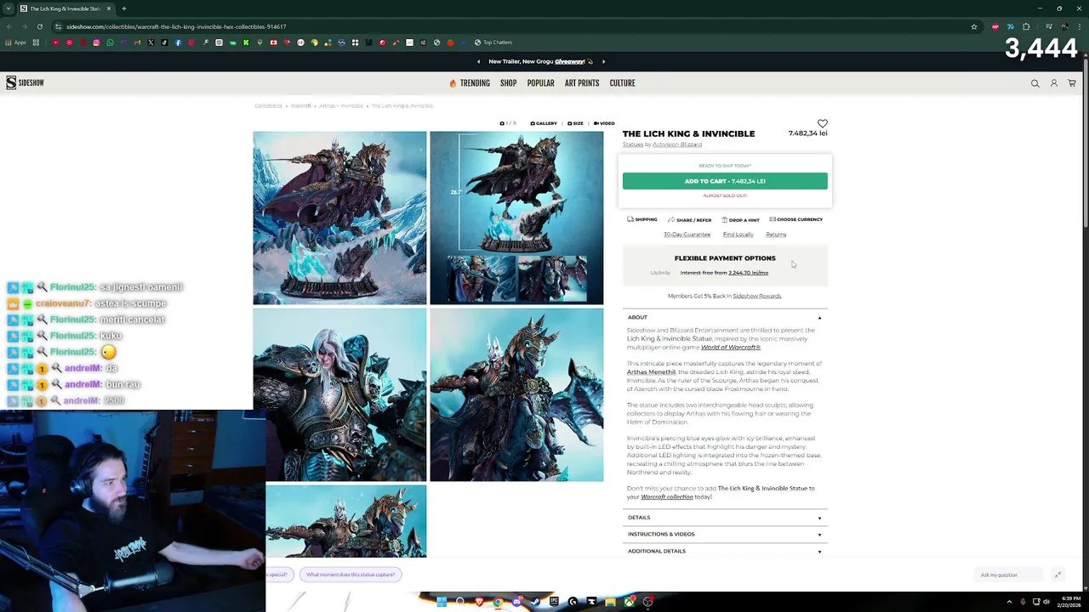Screen dimensions: 1089x612
Task: Open Shipping information
Action: (x=642, y=219)
